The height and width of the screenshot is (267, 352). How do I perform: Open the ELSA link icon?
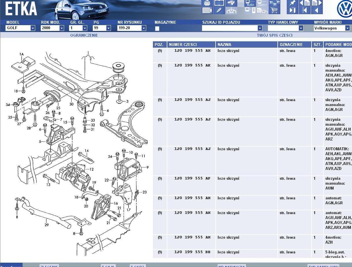point(250,3)
